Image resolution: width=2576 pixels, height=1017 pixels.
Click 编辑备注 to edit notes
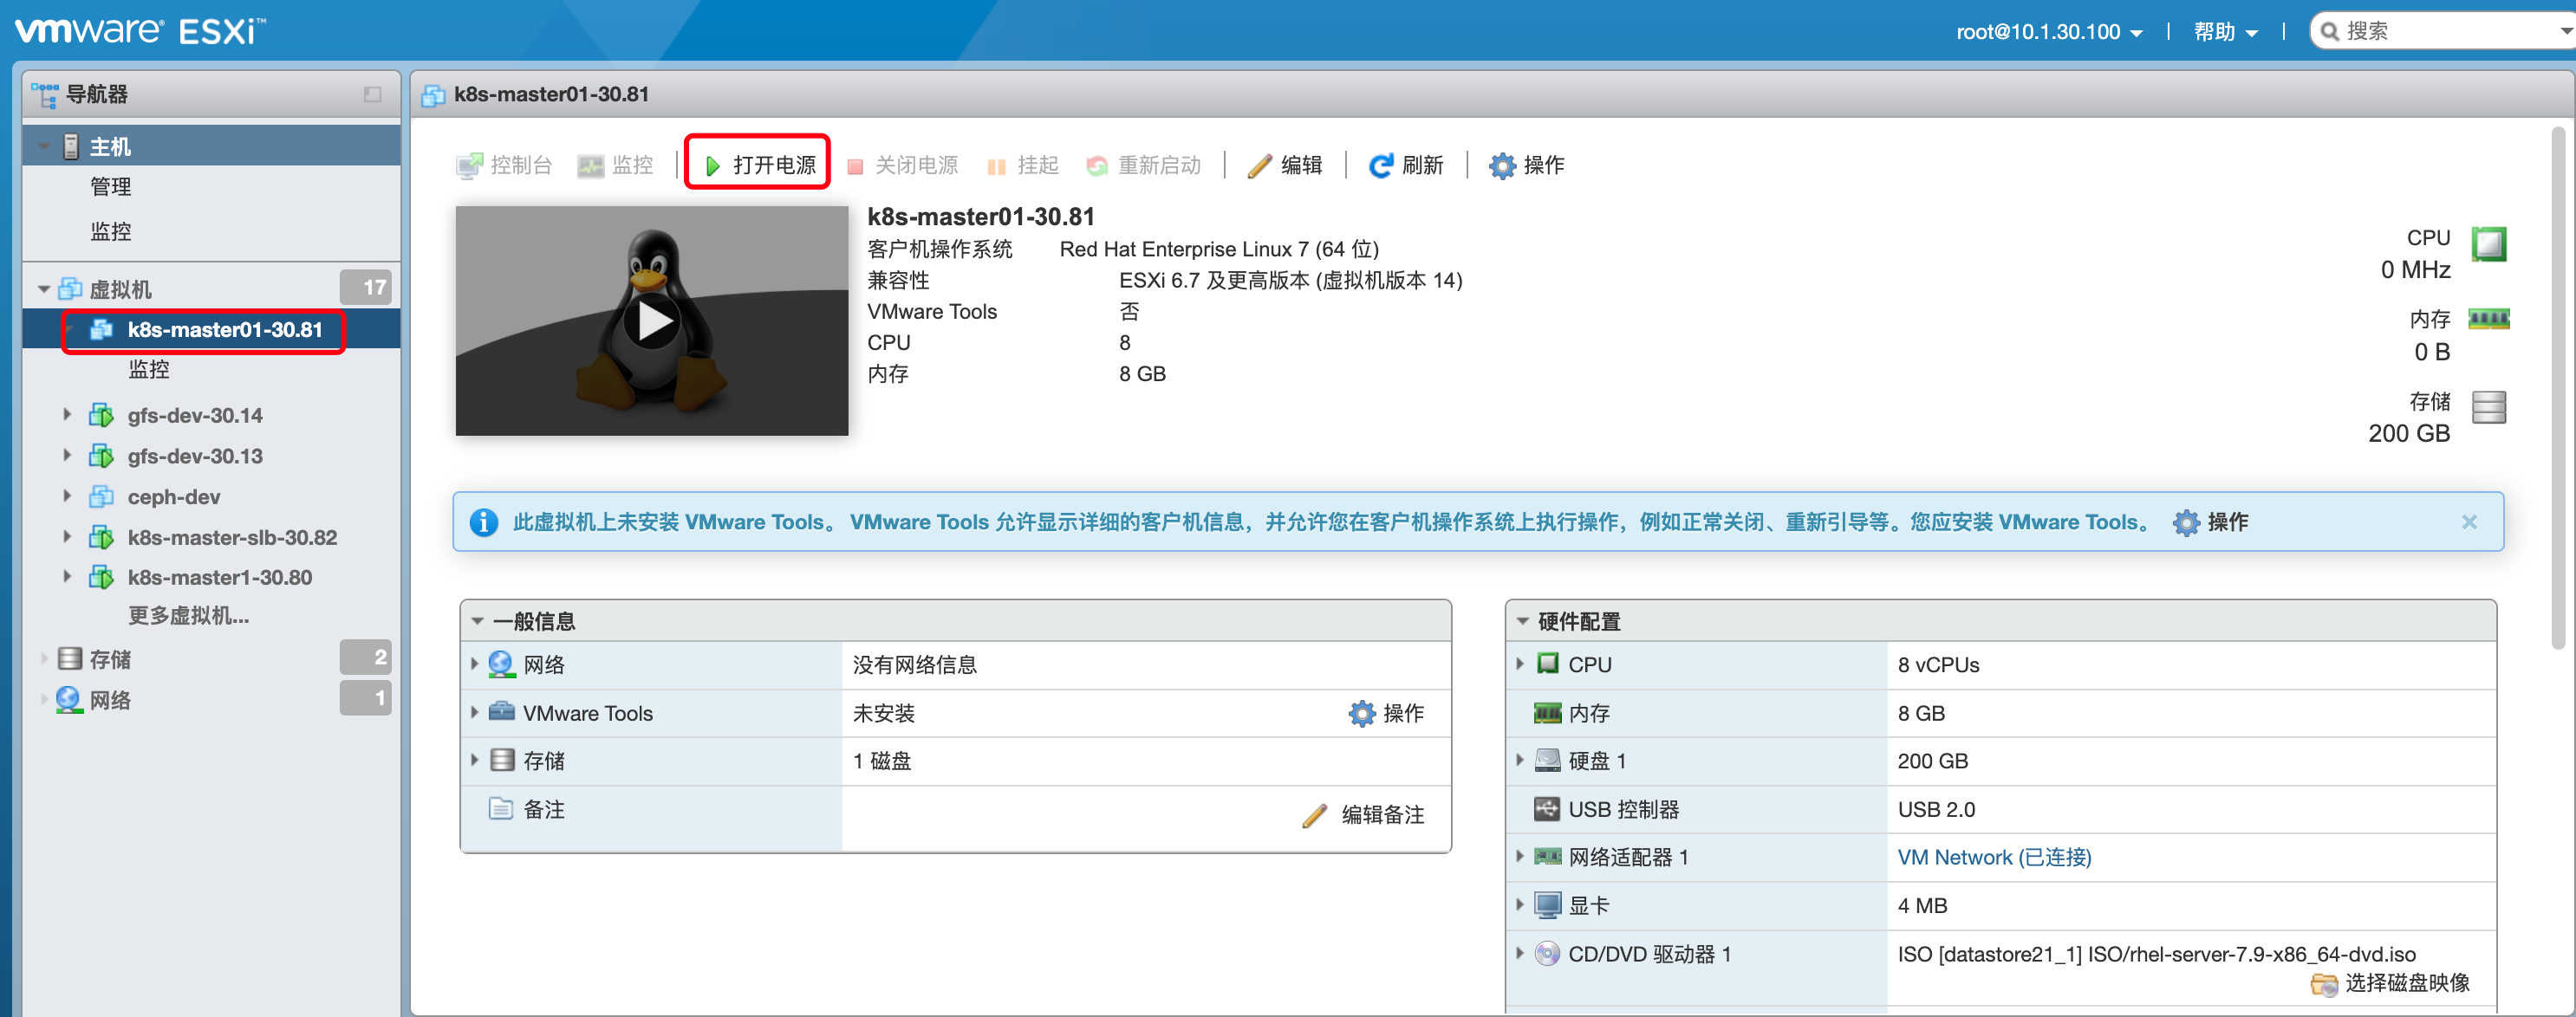(x=1364, y=814)
